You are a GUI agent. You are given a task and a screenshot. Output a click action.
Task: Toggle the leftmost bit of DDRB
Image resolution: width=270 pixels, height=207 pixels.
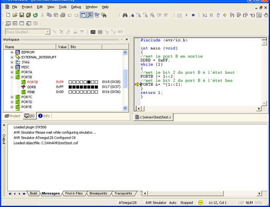click(70, 87)
